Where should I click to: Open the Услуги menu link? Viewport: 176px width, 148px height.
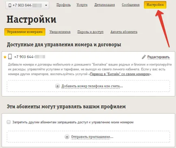(82, 5)
